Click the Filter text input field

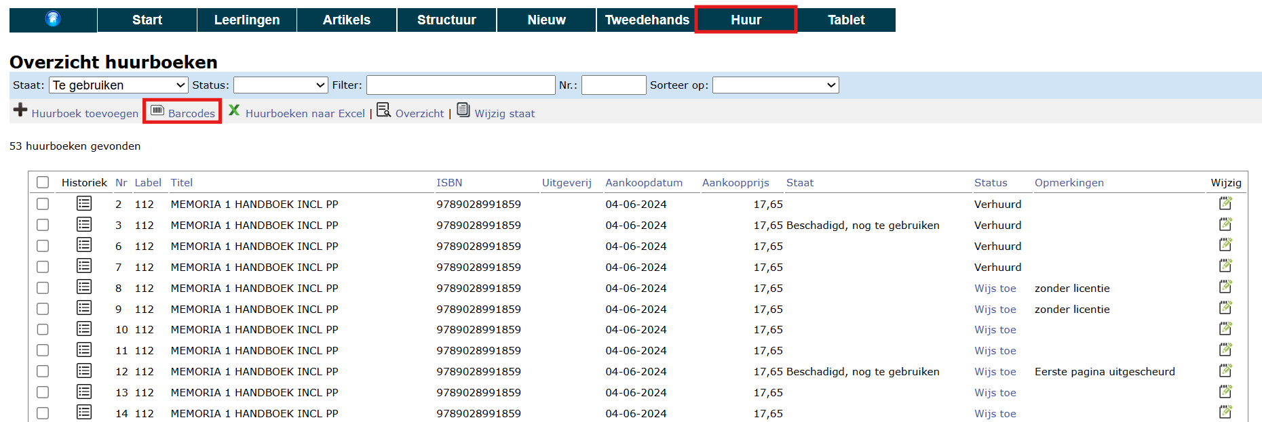(461, 85)
